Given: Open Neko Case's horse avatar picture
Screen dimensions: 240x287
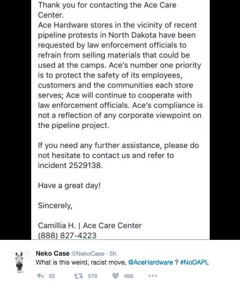Looking at the screenshot, I should pos(20,262).
